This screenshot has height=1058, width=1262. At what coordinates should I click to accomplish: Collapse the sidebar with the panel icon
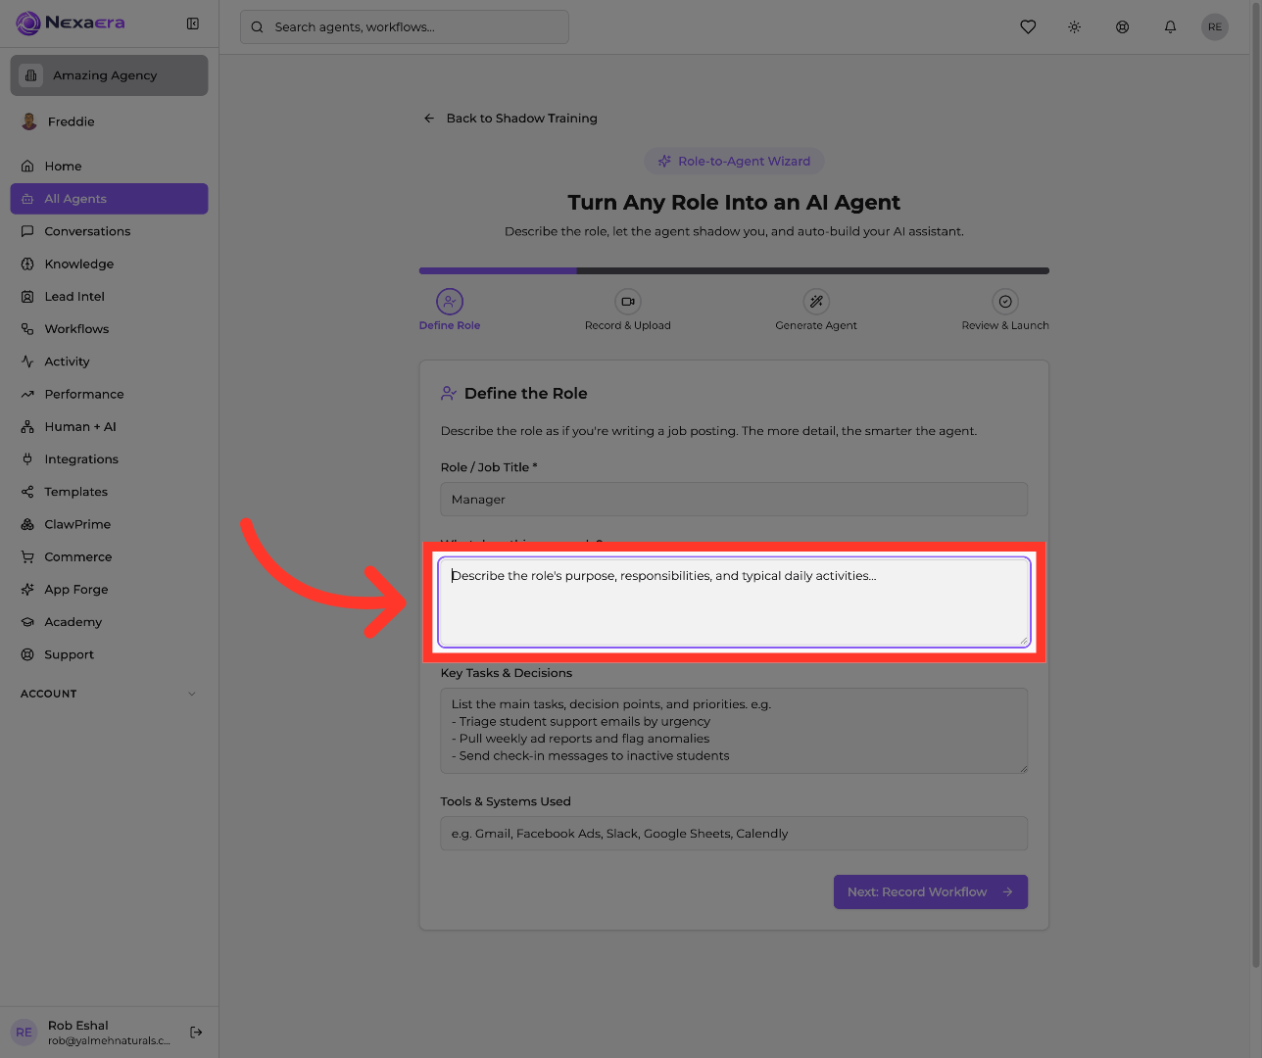[193, 24]
